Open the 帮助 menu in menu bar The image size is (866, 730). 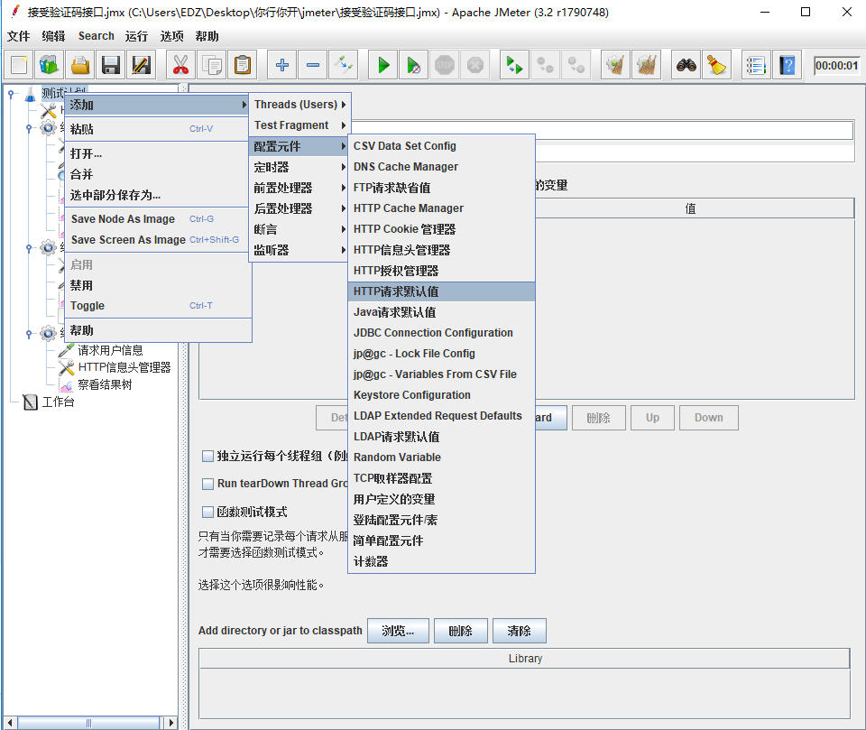[x=207, y=36]
